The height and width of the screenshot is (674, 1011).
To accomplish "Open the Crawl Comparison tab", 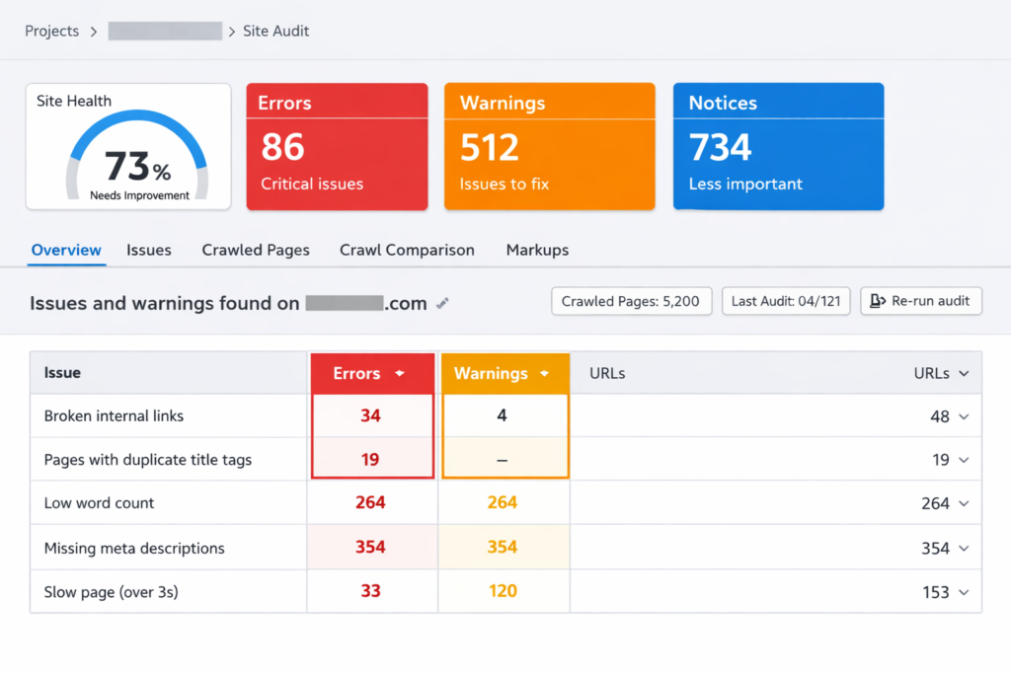I will (407, 250).
